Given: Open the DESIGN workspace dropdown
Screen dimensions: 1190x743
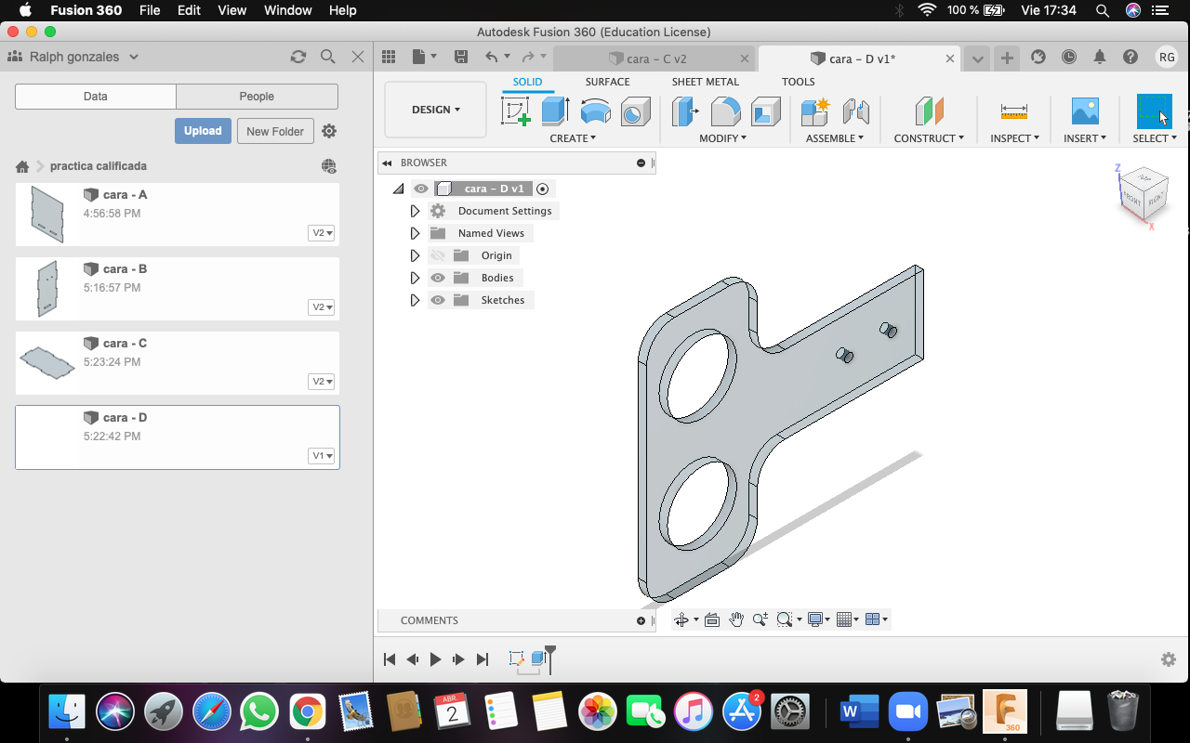Looking at the screenshot, I should coord(435,110).
